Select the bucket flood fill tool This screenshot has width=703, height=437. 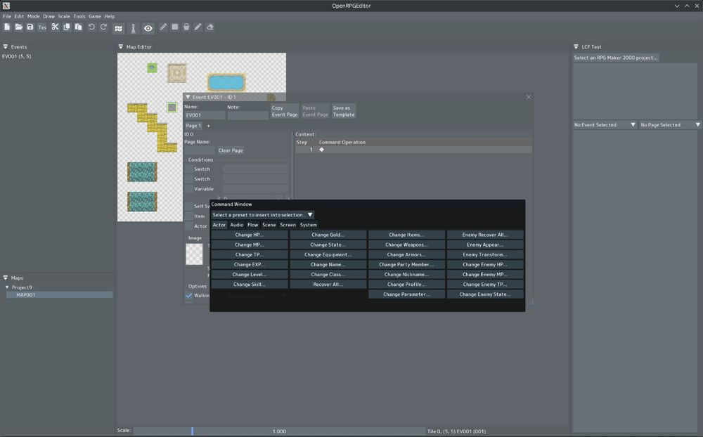(x=186, y=27)
